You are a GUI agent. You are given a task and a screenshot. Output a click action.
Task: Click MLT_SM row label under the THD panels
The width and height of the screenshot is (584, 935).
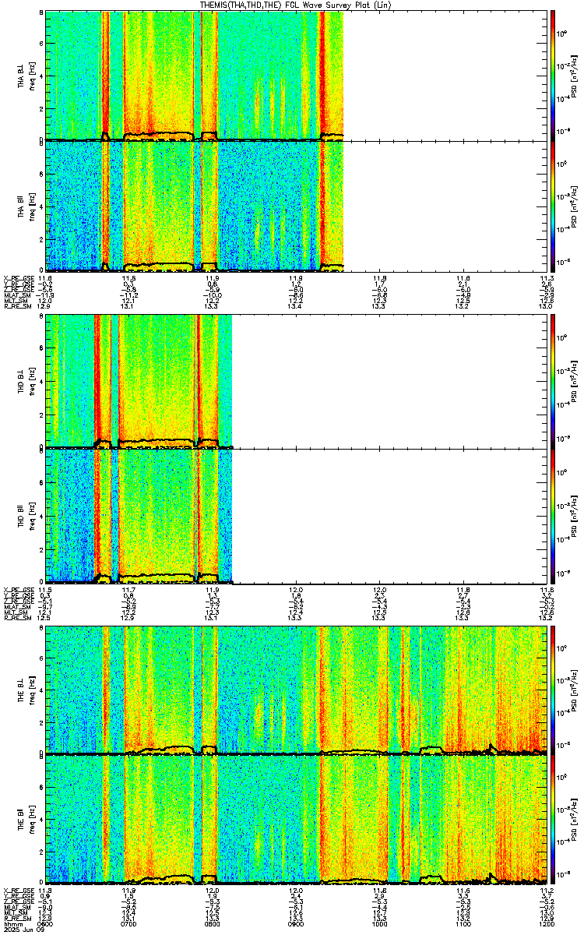[14, 612]
